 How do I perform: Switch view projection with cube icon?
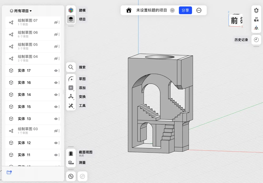click(256, 28)
